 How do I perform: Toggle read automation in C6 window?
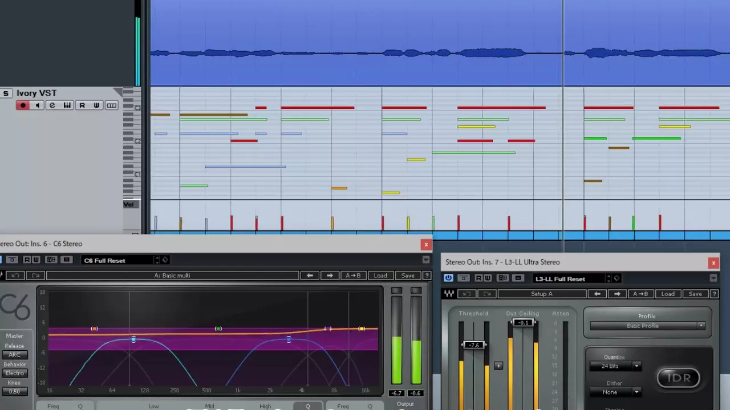26,260
